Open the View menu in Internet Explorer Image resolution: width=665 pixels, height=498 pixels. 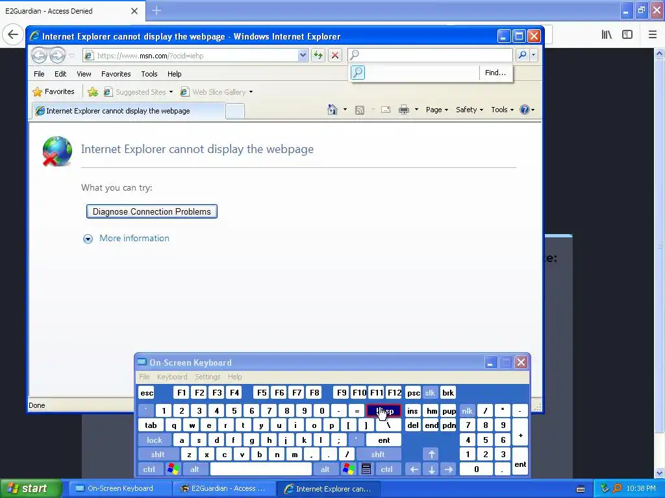pos(84,74)
